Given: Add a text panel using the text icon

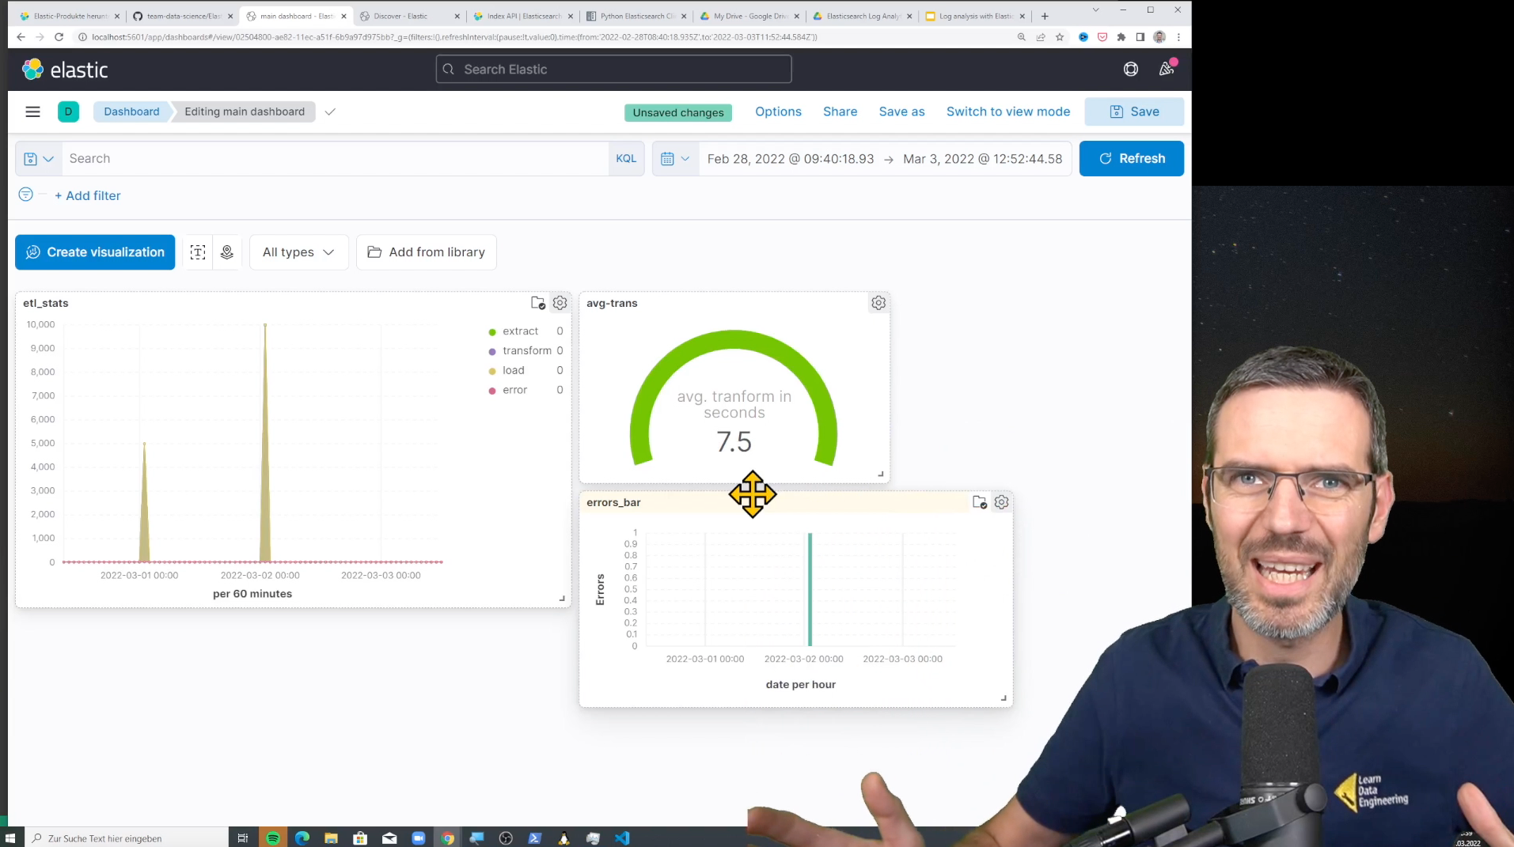Looking at the screenshot, I should 198,252.
